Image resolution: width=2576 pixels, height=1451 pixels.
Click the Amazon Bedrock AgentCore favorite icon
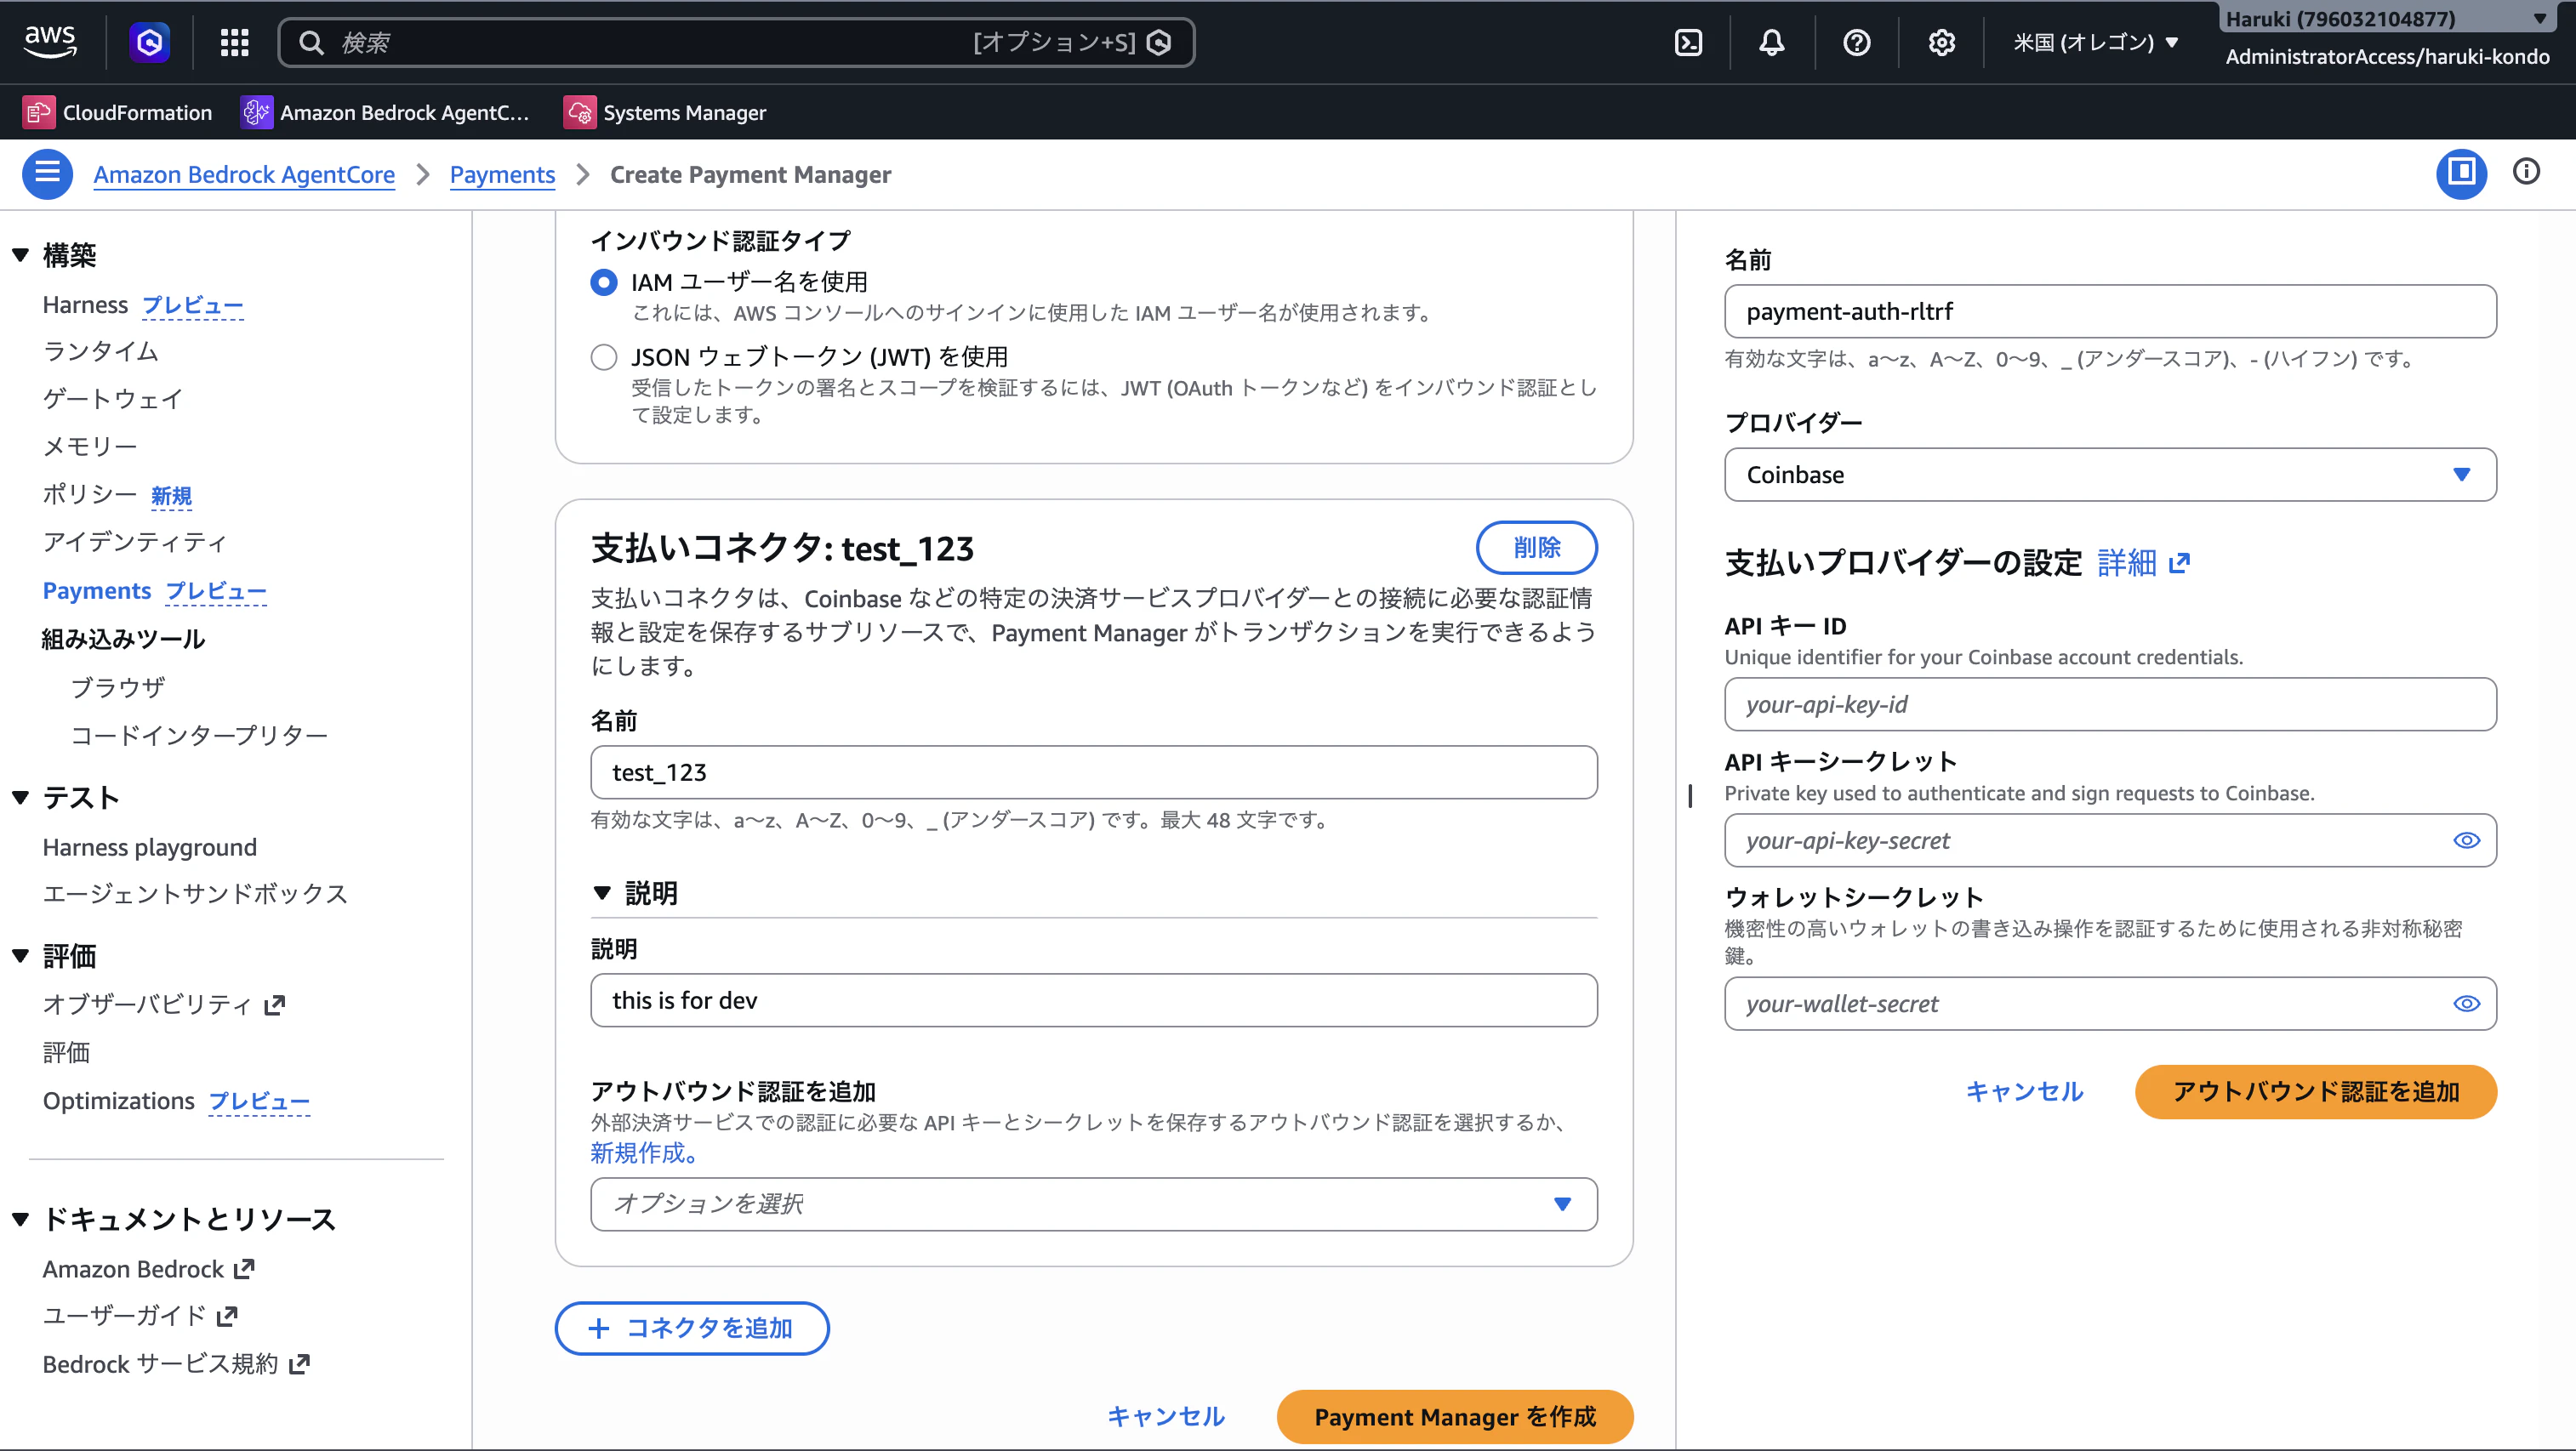(256, 112)
